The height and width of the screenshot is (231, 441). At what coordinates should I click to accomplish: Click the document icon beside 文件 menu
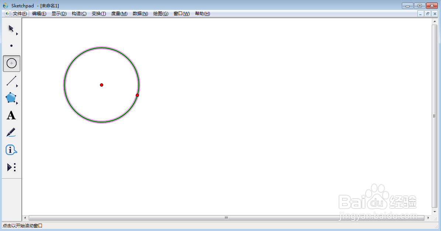coord(7,14)
